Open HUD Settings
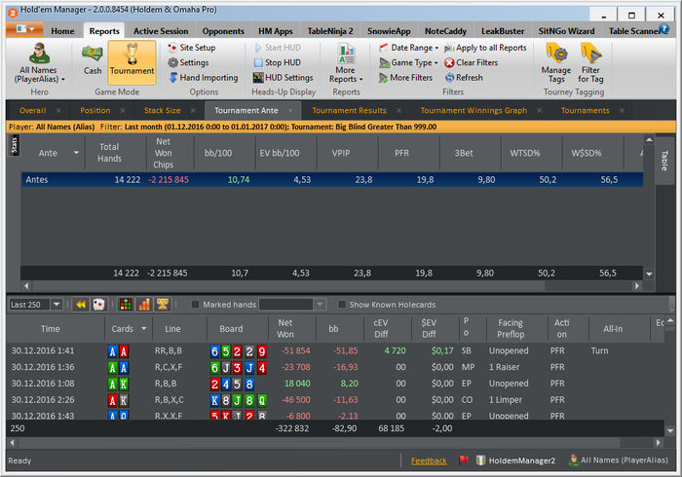This screenshot has width=682, height=477. point(284,78)
